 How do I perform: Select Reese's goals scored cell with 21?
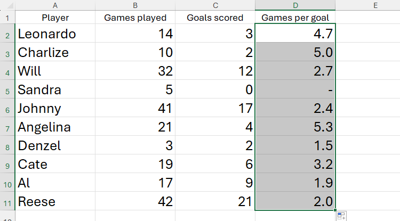[x=215, y=202]
